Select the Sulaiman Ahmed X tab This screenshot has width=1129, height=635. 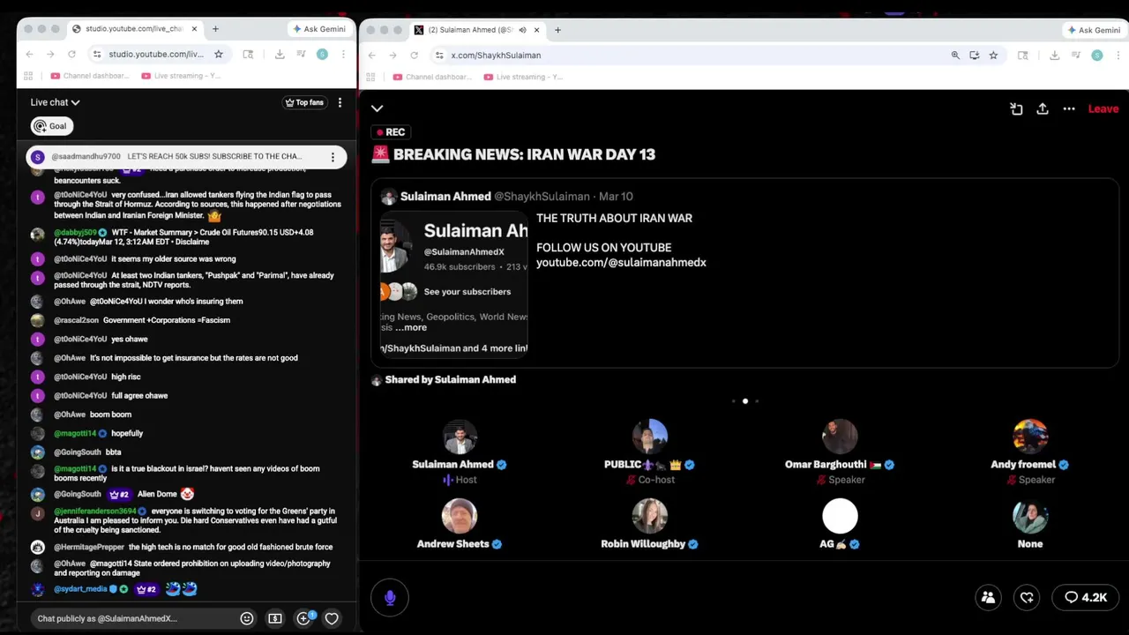(476, 29)
